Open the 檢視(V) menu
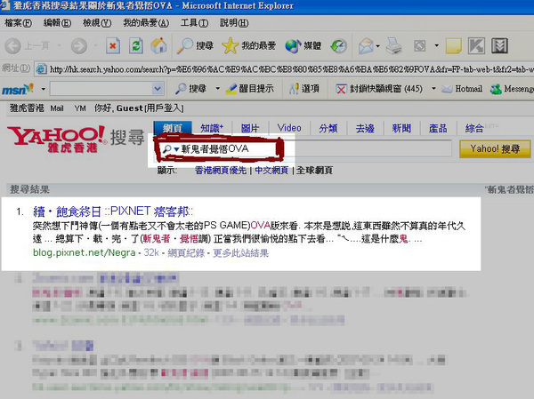The image size is (534, 399). 97,23
